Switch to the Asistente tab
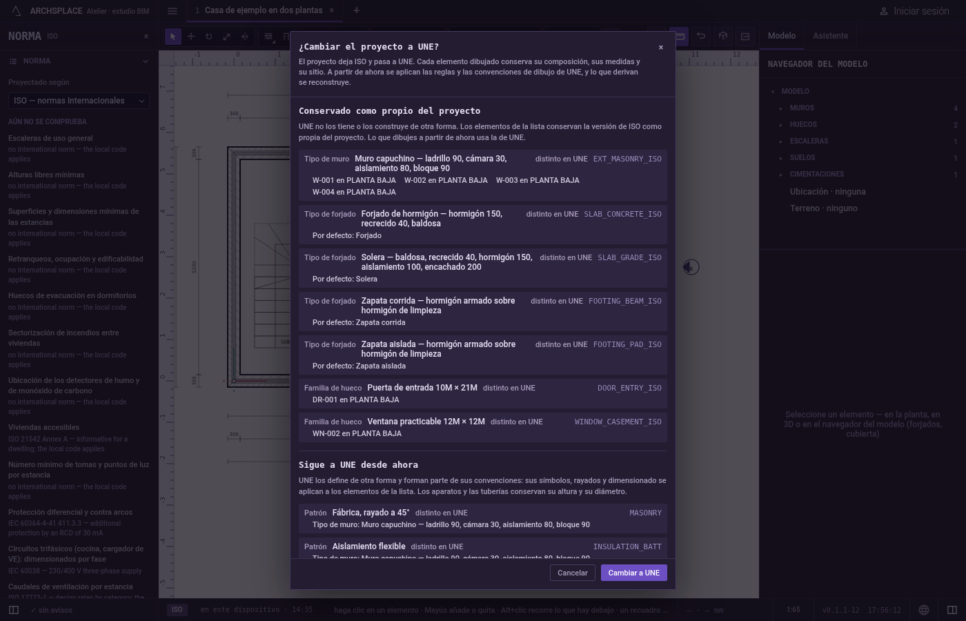Viewport: 966px width, 621px height. pos(831,36)
